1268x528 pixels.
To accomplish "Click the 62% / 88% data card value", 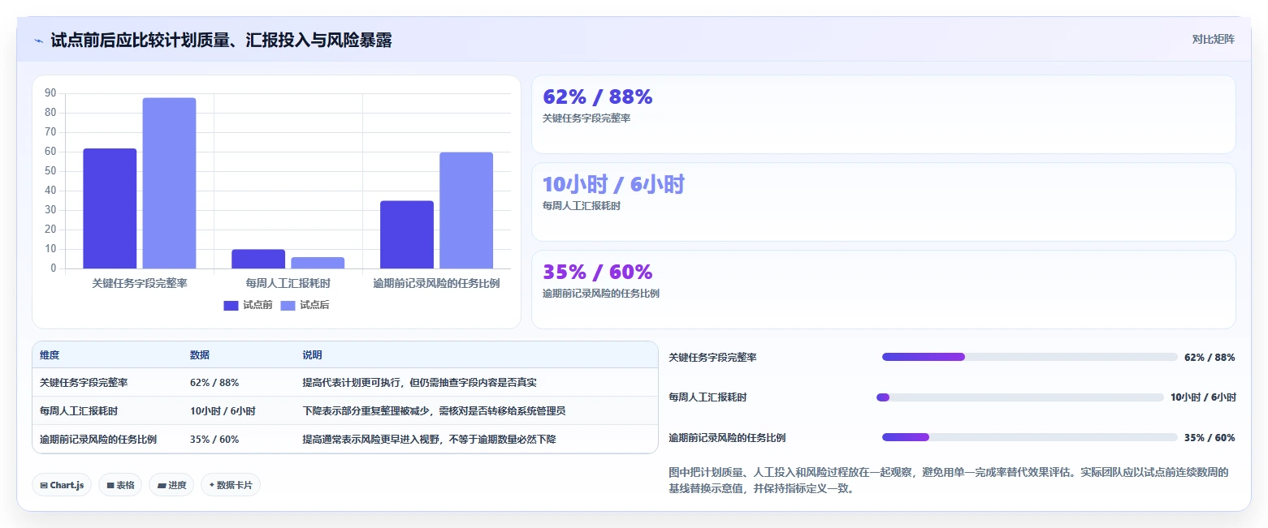I will coord(598,97).
